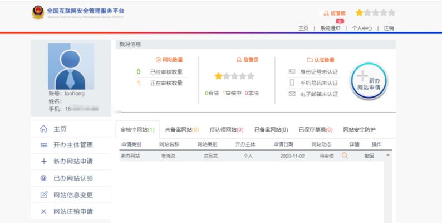The width and height of the screenshot is (442, 223).
Task: Click 注销 to log out
Action: coord(389,28)
